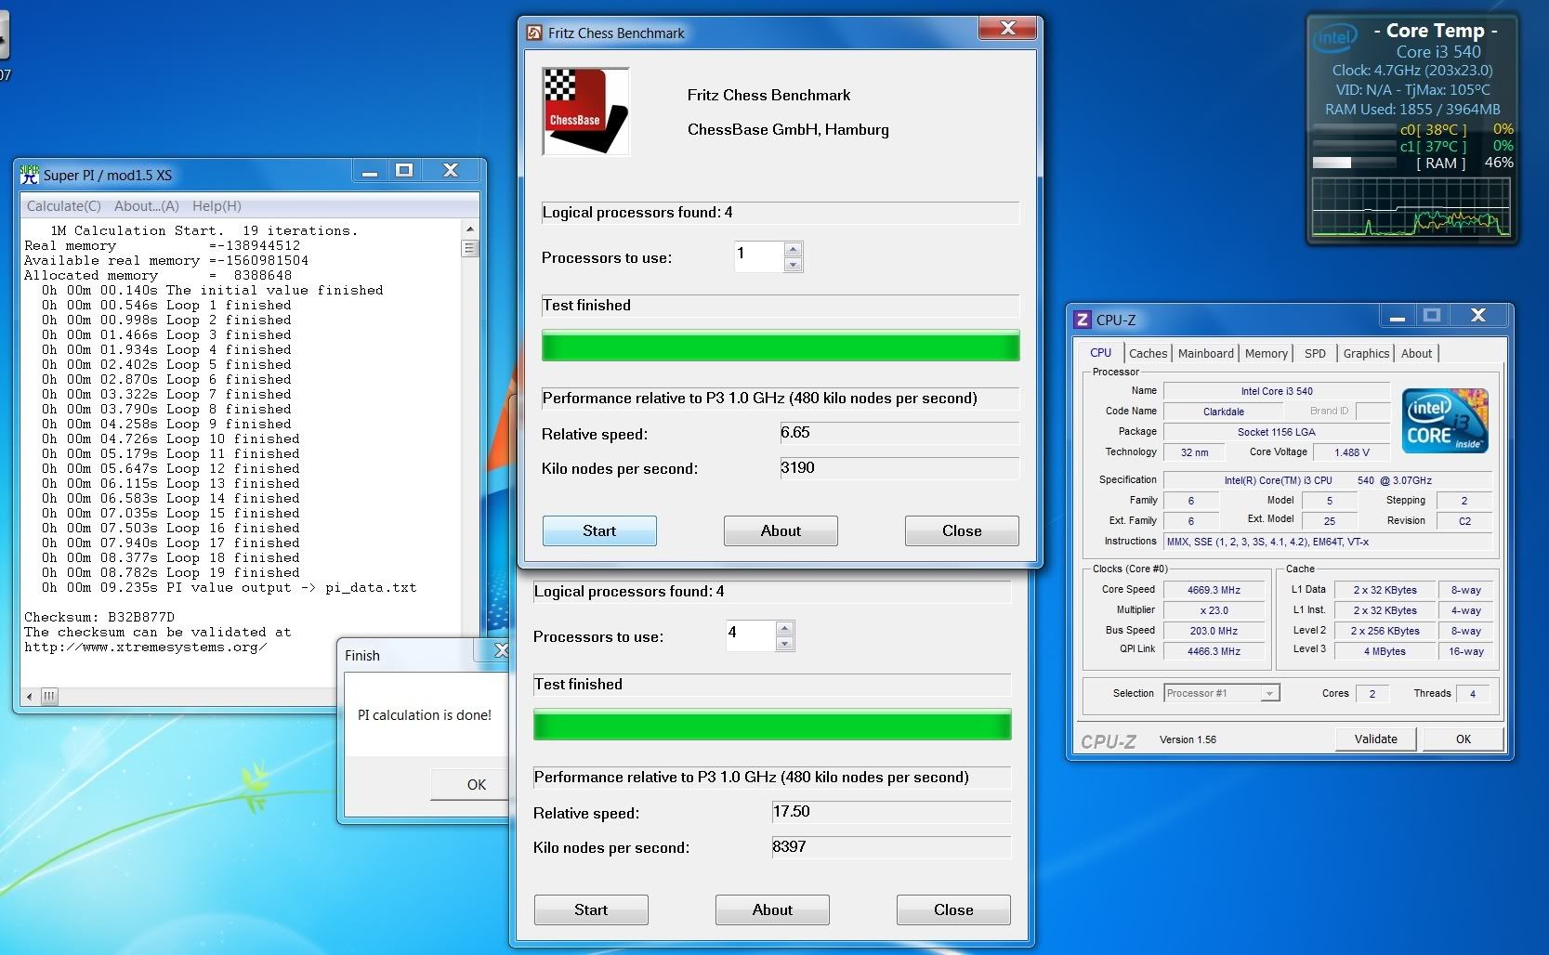The width and height of the screenshot is (1549, 955).
Task: Click the Intel logo in the Core Temp gadget
Action: [x=1334, y=39]
